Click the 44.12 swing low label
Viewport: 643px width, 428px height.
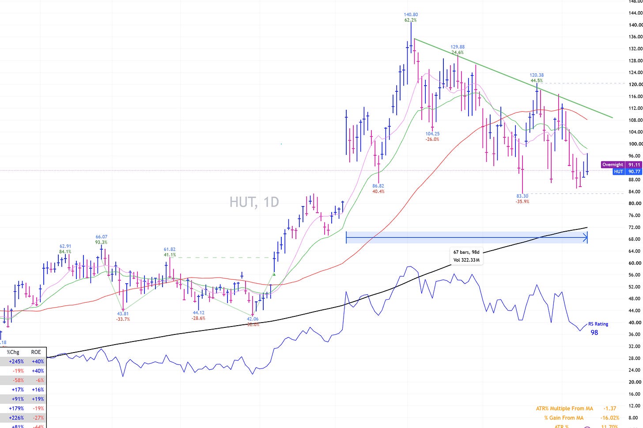198,312
